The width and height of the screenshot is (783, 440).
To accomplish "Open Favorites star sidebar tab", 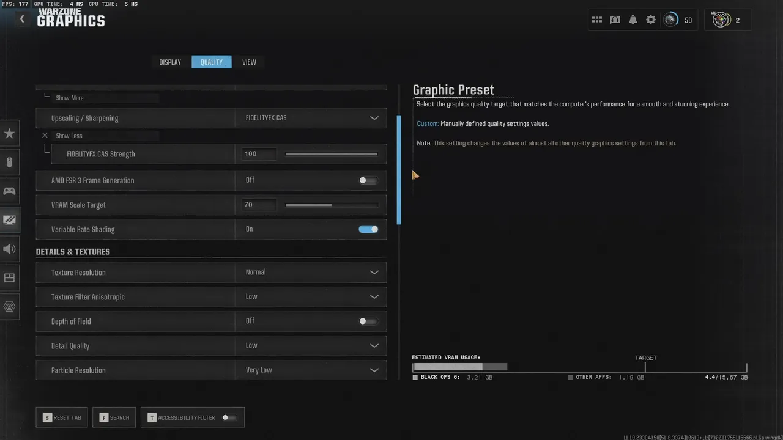I will 9,133.
